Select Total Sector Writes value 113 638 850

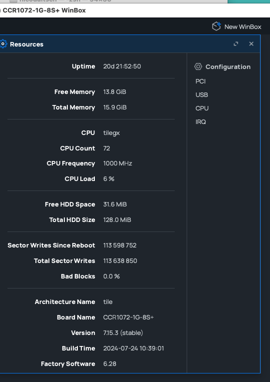click(120, 261)
